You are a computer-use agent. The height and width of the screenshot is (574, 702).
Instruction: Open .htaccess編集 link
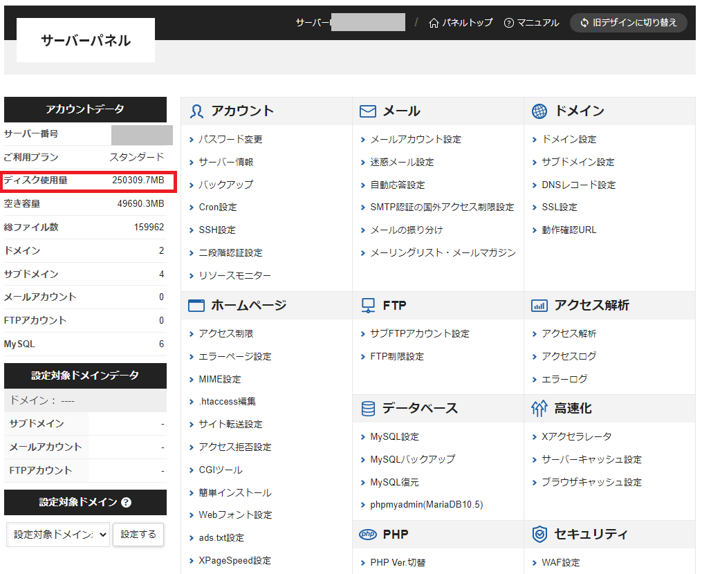[x=227, y=402]
